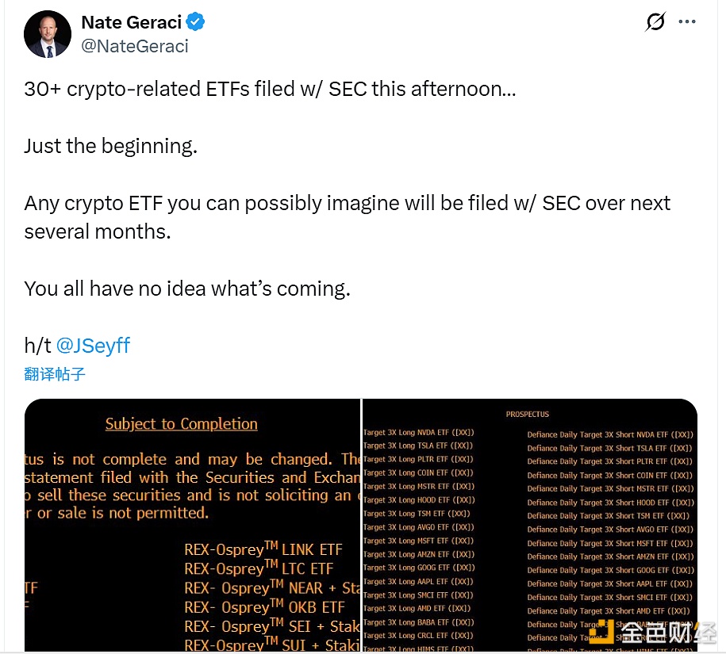Click the blue verified badge
The height and width of the screenshot is (654, 726).
click(x=196, y=22)
